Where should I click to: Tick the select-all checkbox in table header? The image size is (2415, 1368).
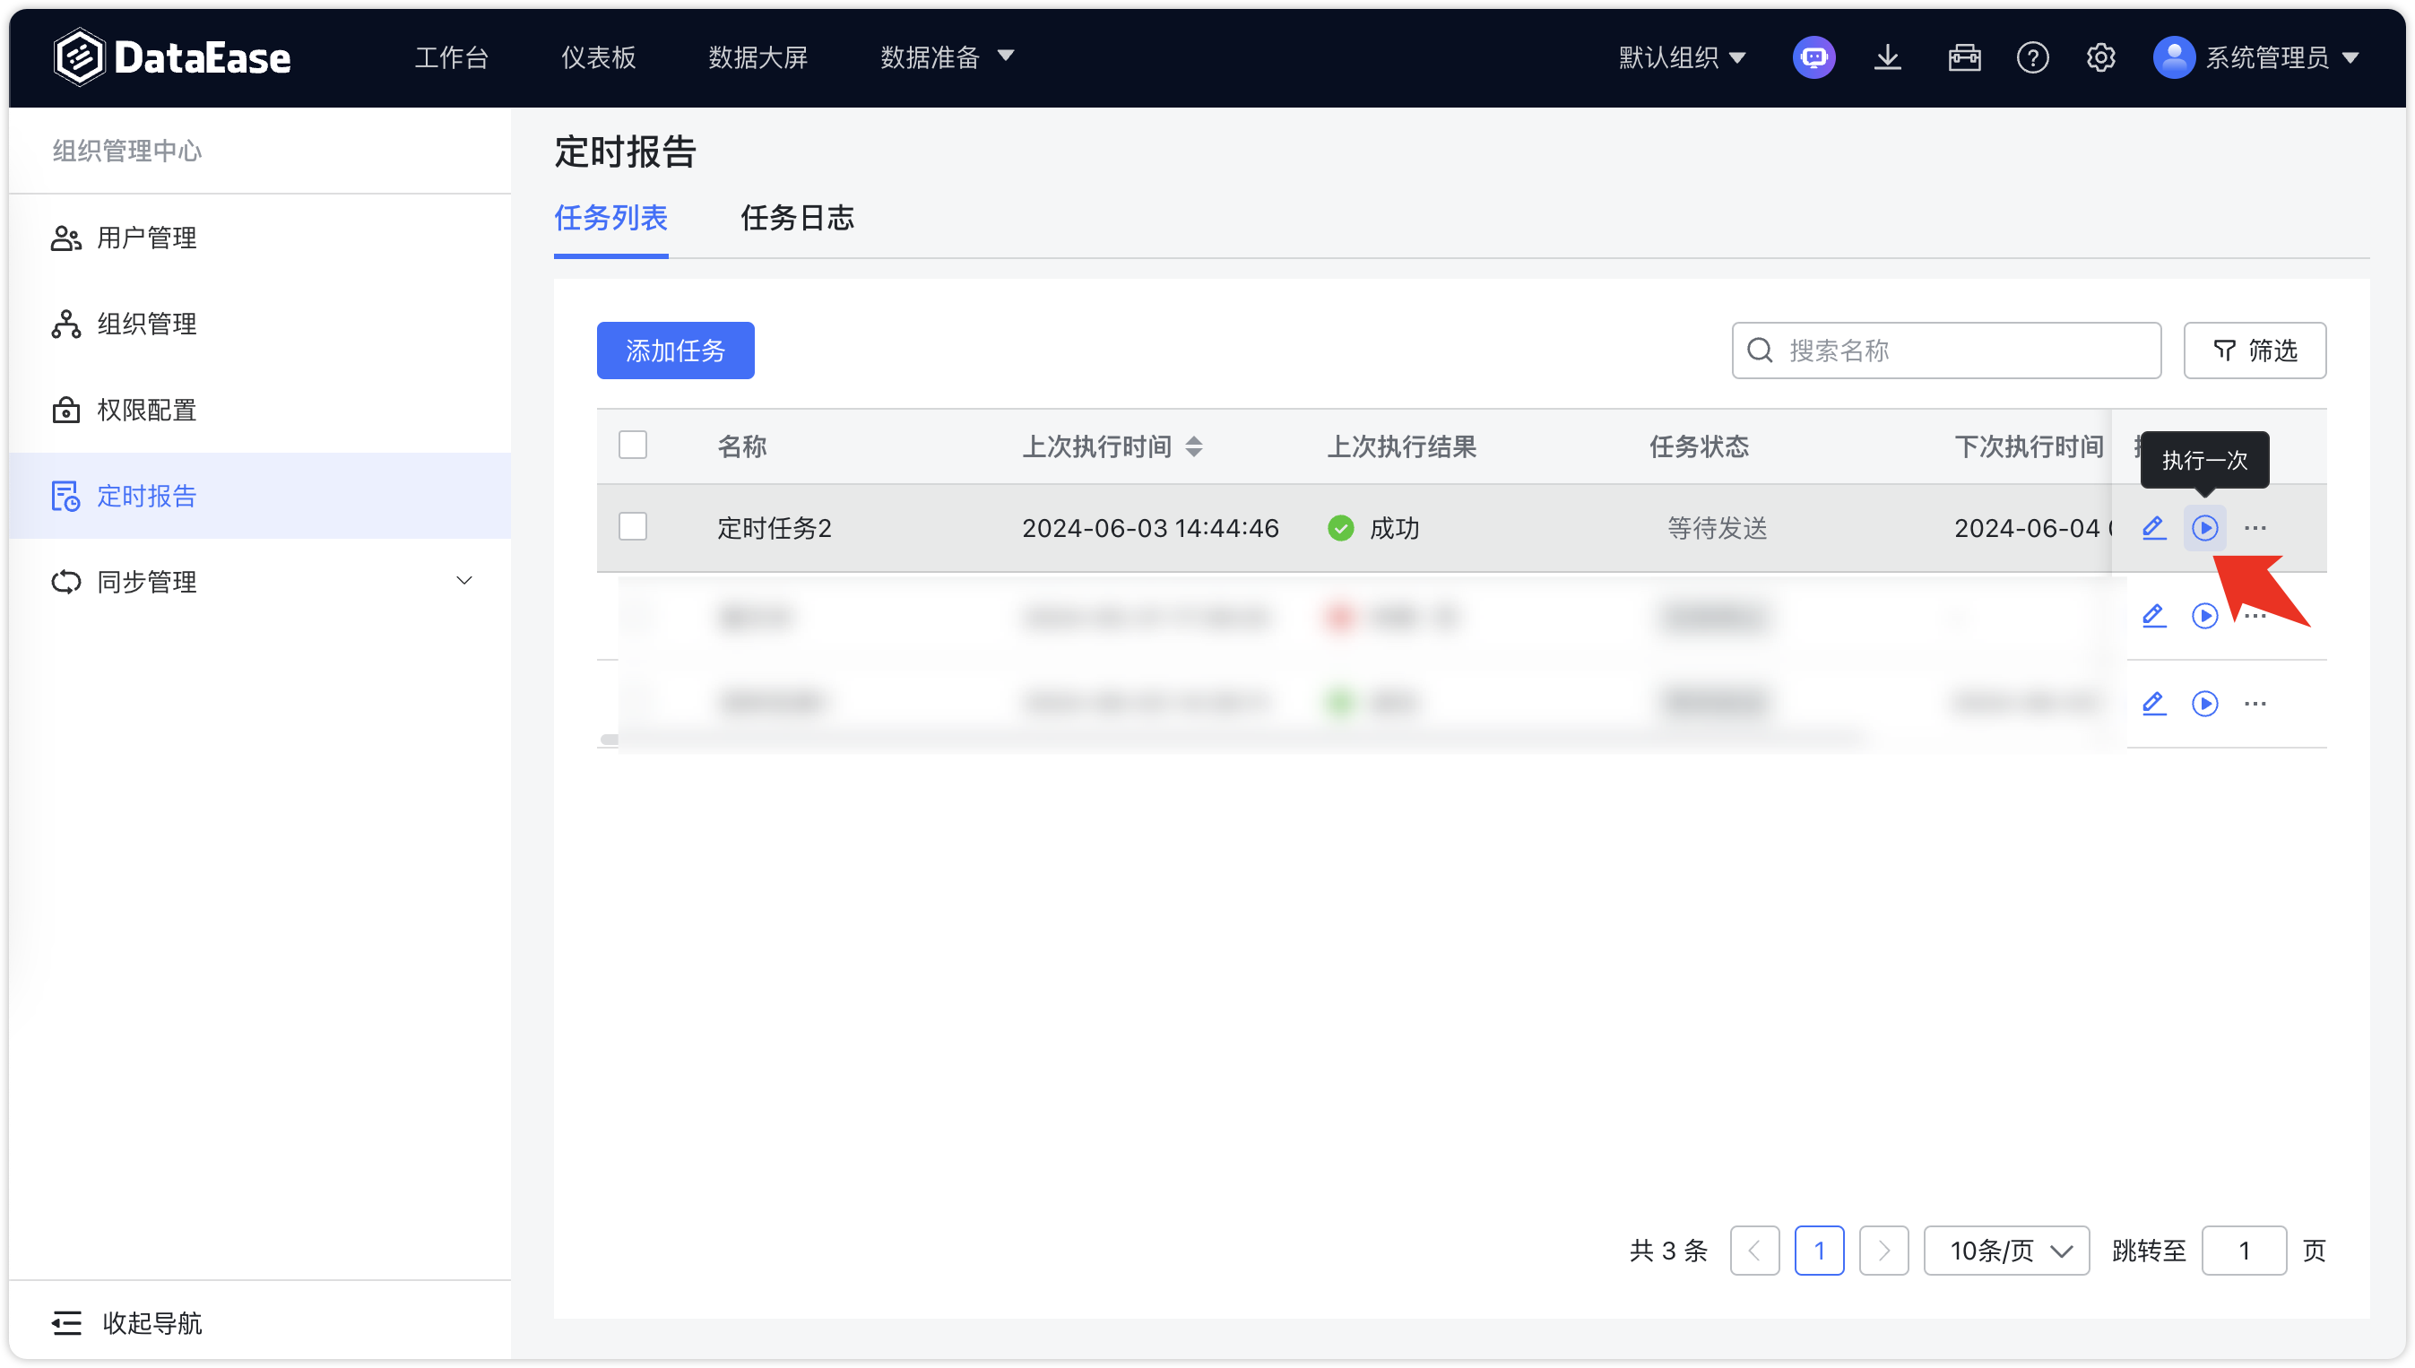click(632, 445)
